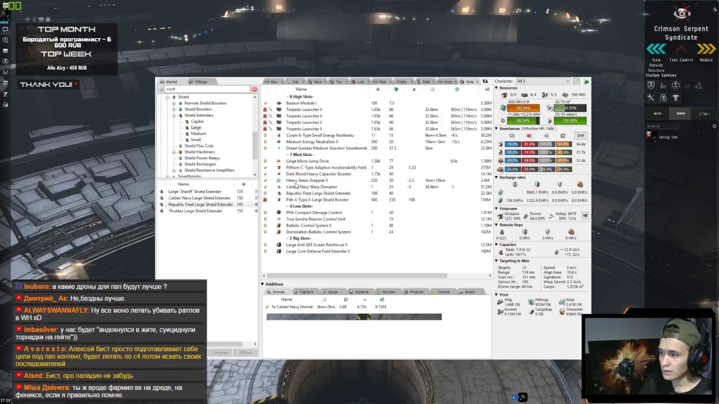Expand the Shield Boosters tree node
Screen dimensions: 719x404
174,109
